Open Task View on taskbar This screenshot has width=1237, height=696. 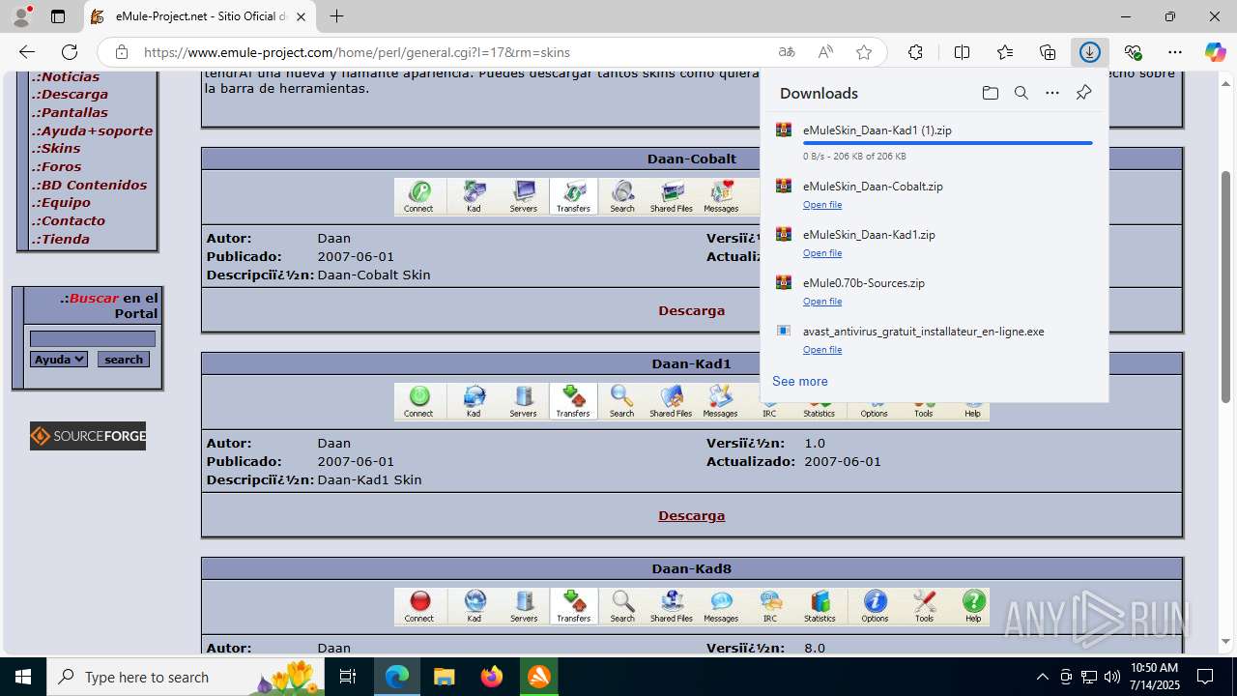point(348,677)
